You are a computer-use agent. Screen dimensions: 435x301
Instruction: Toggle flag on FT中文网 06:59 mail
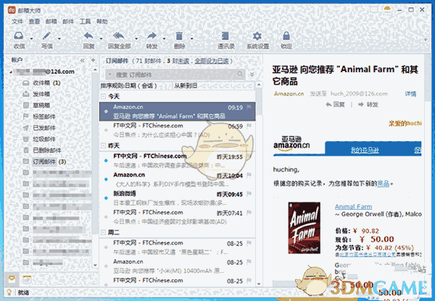[x=249, y=126]
